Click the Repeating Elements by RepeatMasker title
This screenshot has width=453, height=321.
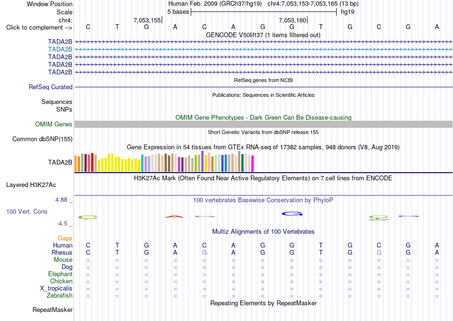pos(264,303)
